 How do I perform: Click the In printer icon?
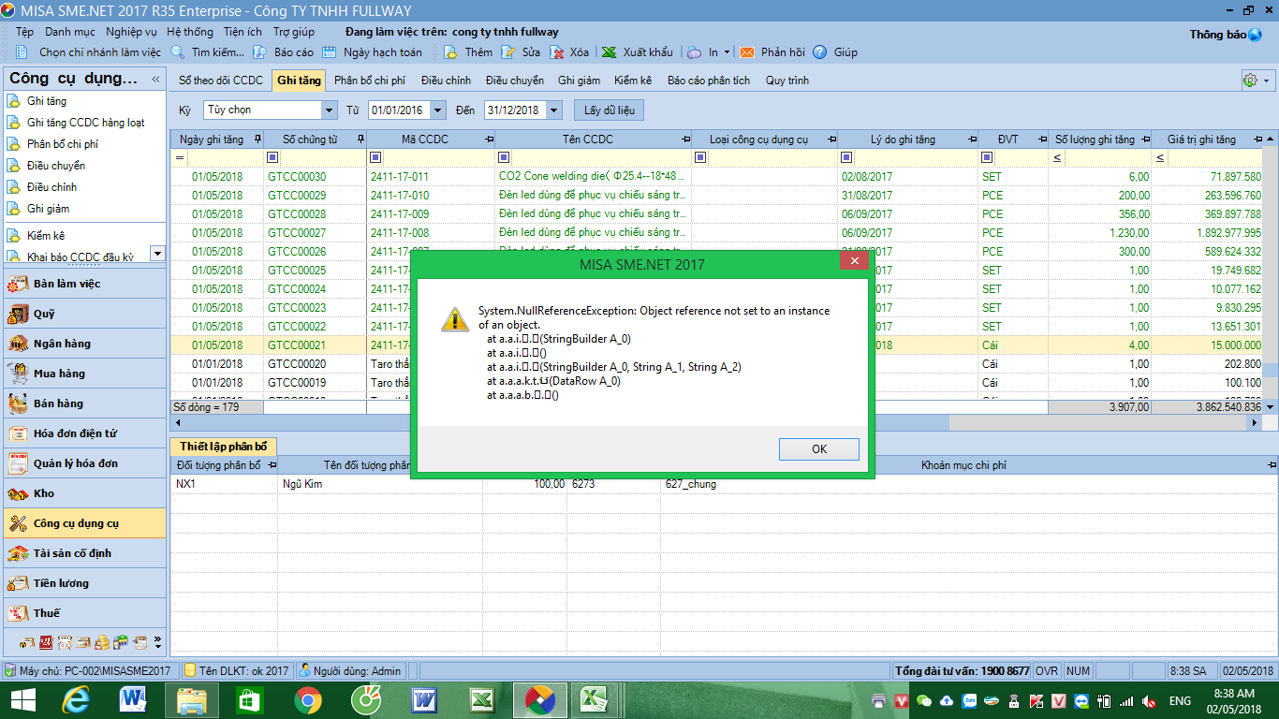click(x=694, y=52)
